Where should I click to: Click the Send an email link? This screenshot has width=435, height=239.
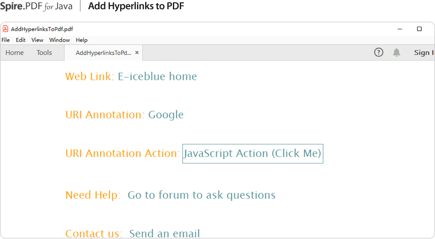click(x=165, y=233)
